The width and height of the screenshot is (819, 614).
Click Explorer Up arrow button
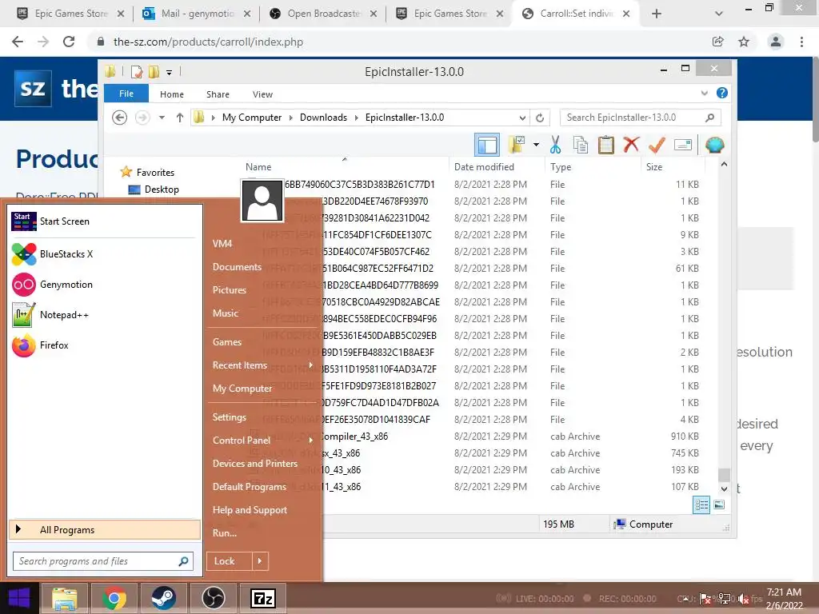[x=180, y=118]
